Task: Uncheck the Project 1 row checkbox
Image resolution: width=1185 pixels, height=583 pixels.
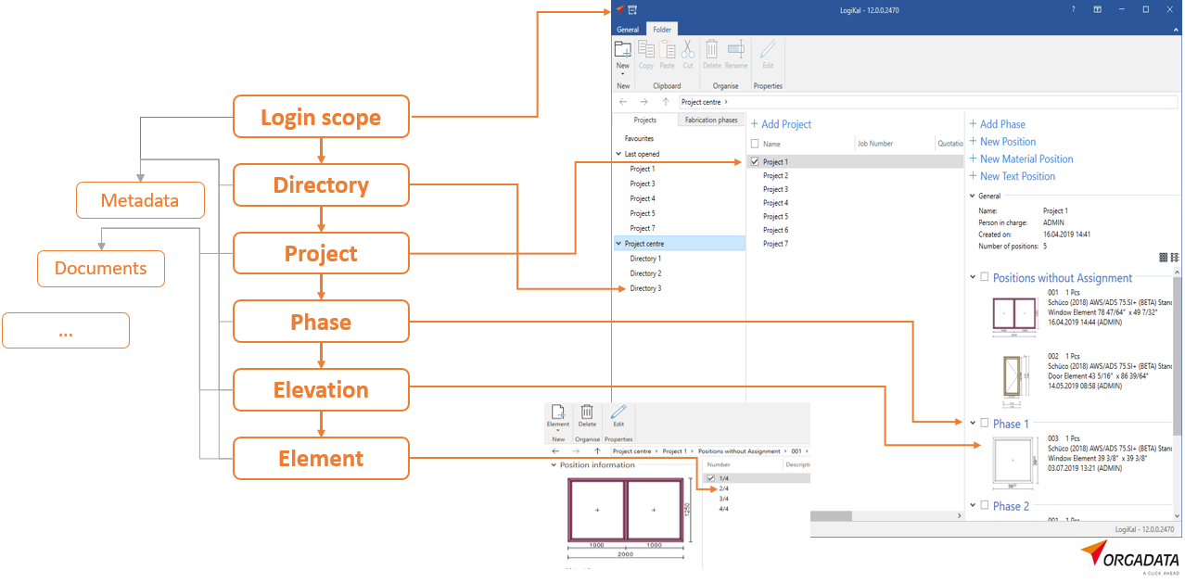Action: (x=755, y=162)
